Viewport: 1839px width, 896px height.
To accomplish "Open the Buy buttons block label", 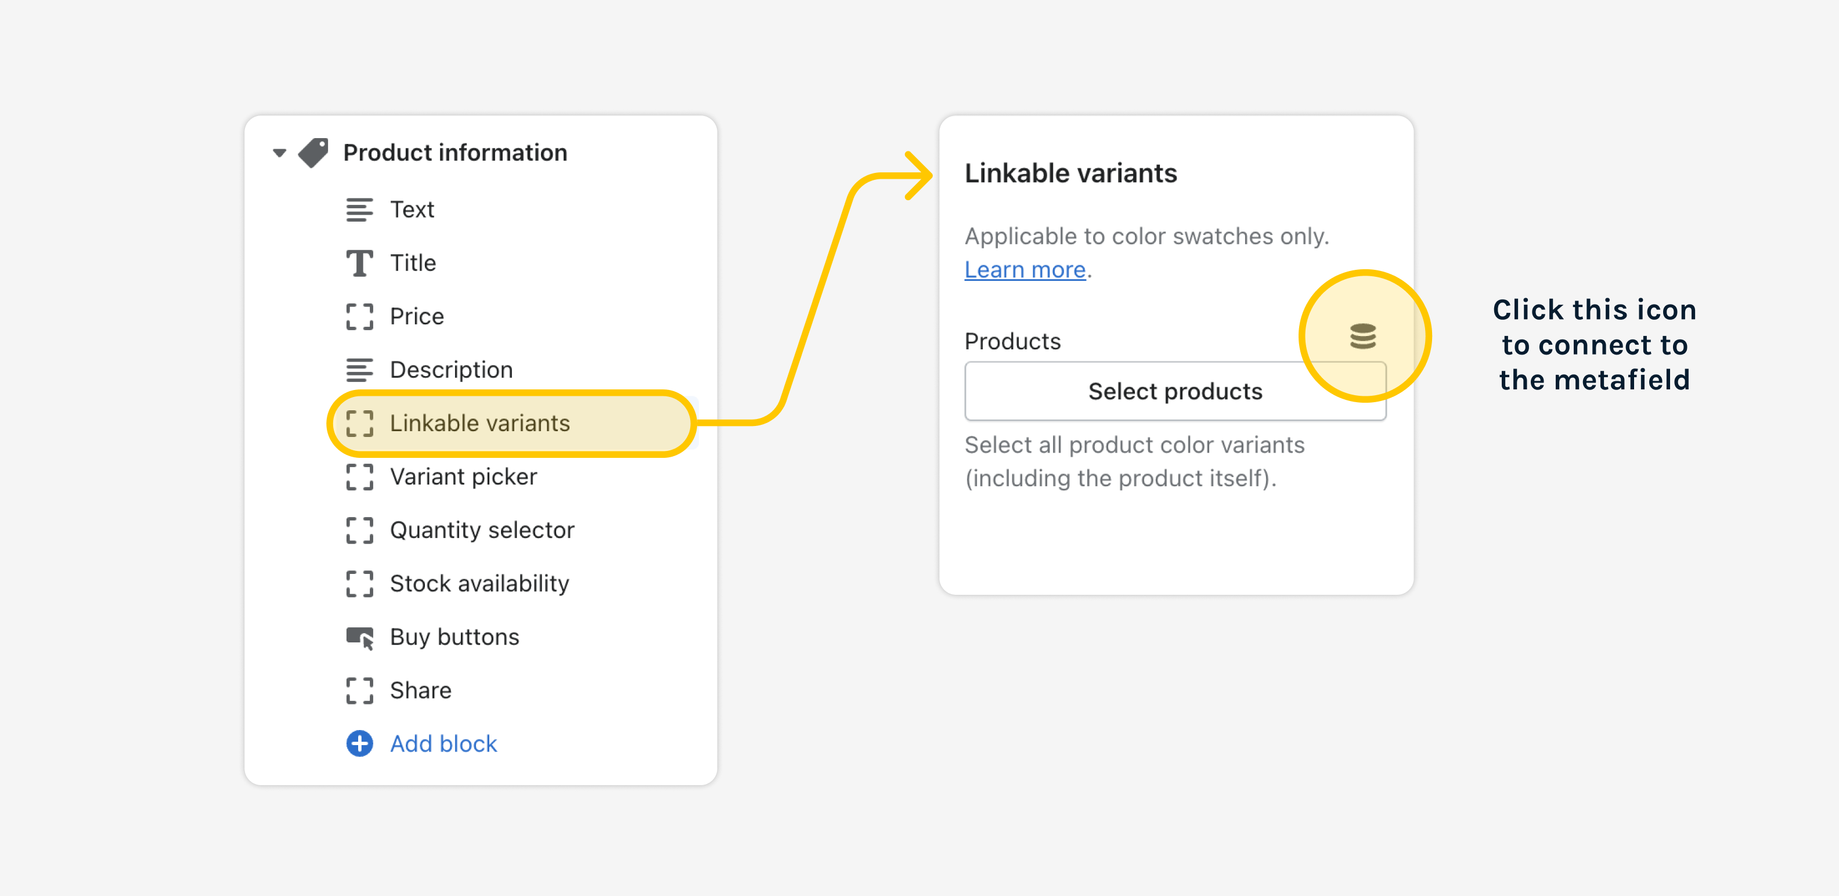I will (455, 637).
